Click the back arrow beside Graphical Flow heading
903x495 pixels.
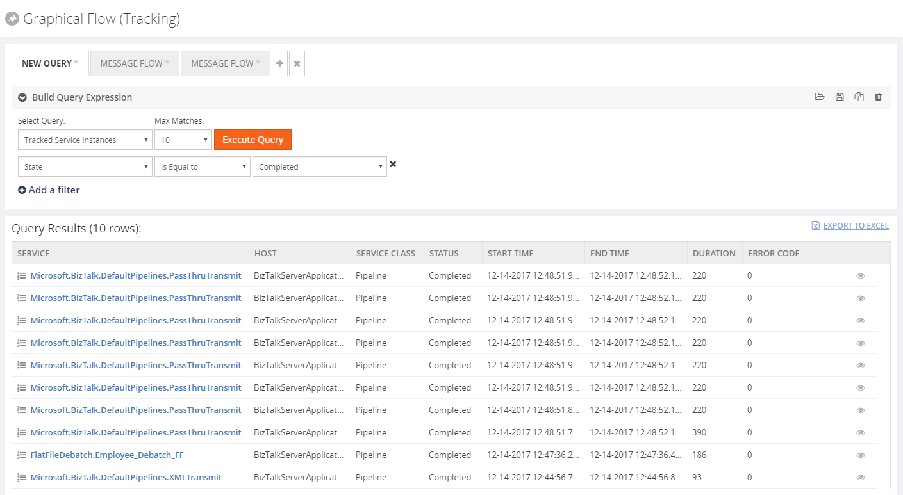pos(12,19)
